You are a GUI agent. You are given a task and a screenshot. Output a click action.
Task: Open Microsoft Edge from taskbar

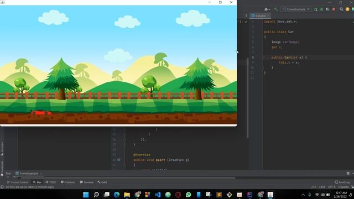point(117,195)
